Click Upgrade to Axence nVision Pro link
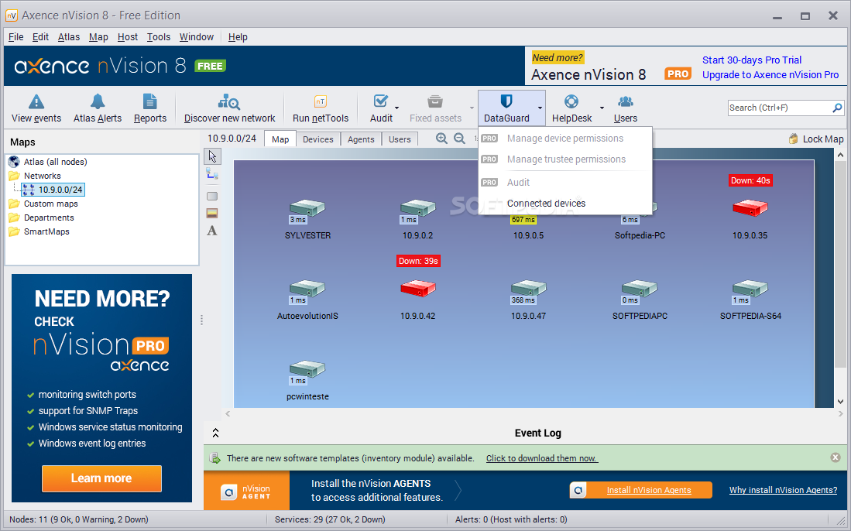The height and width of the screenshot is (531, 851). coord(770,75)
